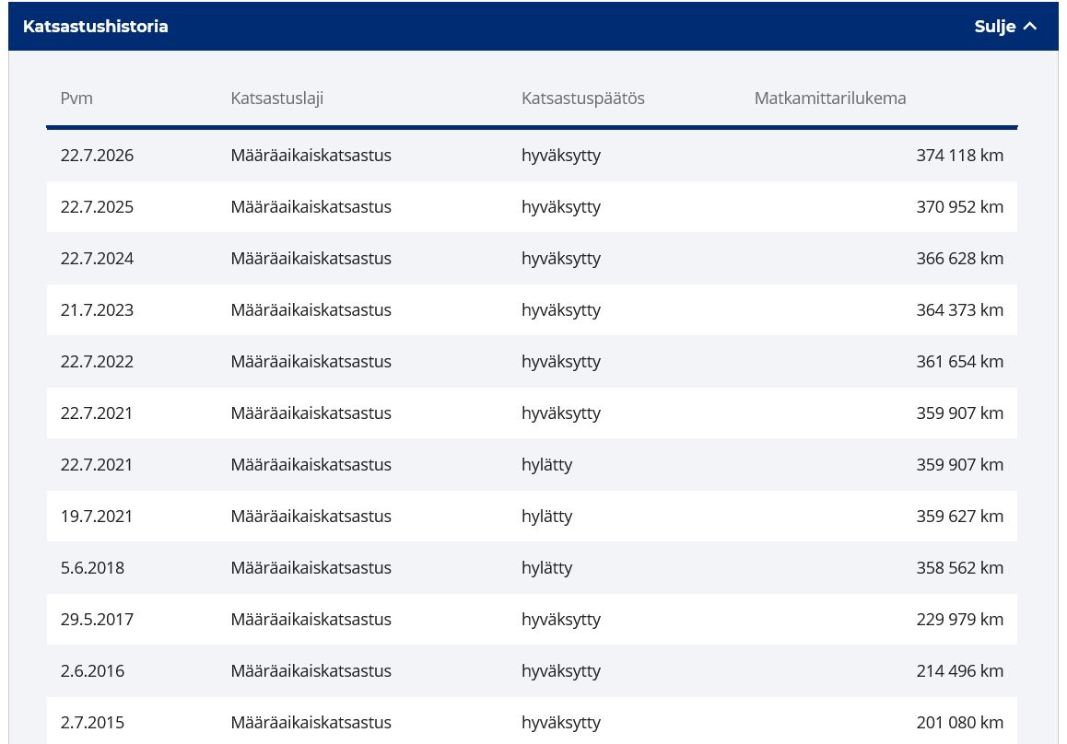Select the Pvm column header
The image size is (1067, 744).
[76, 98]
